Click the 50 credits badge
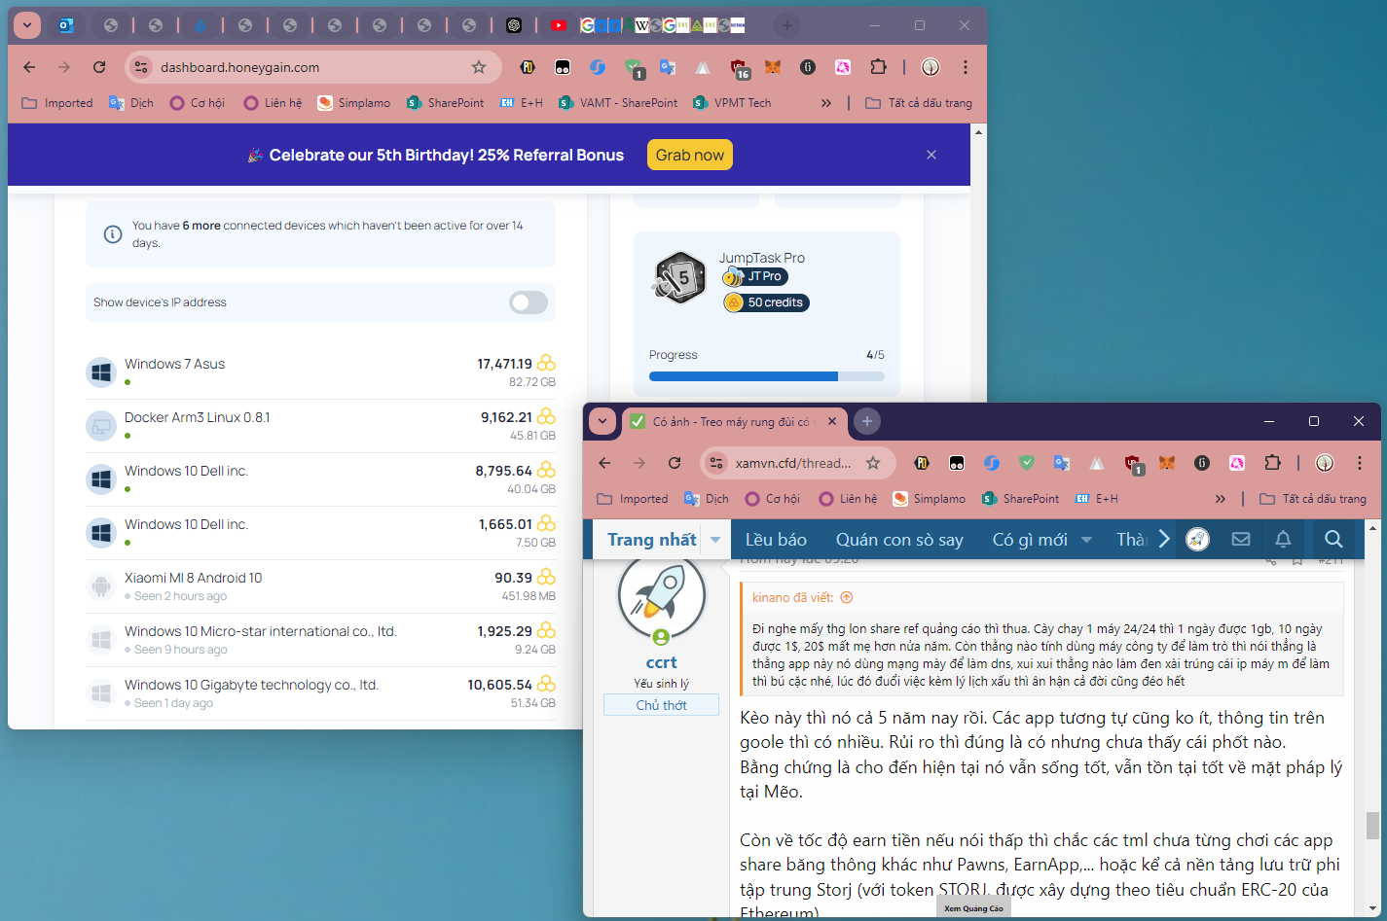Image resolution: width=1387 pixels, height=921 pixels. [x=766, y=302]
